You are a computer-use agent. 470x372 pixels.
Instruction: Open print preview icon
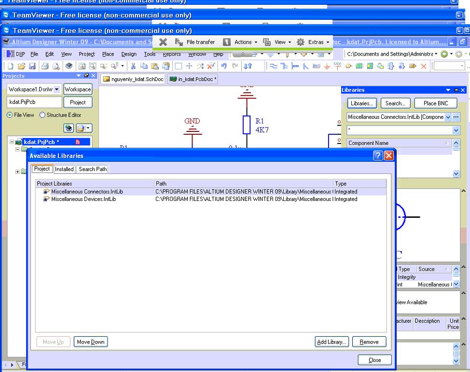pos(56,66)
